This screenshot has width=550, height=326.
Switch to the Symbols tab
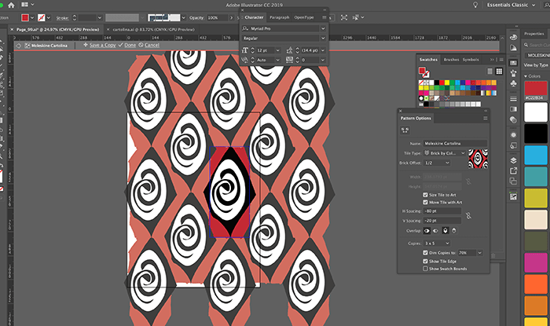point(471,60)
